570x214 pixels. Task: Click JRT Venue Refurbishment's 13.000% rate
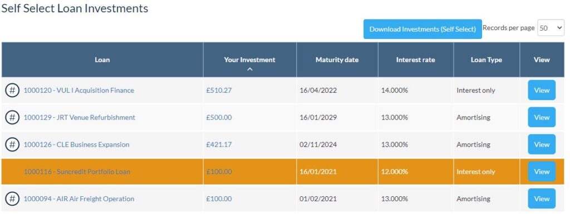tap(395, 117)
